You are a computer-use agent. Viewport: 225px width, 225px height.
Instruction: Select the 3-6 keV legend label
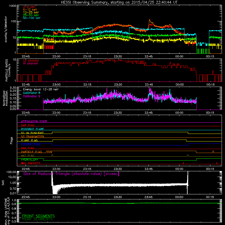[29, 7]
